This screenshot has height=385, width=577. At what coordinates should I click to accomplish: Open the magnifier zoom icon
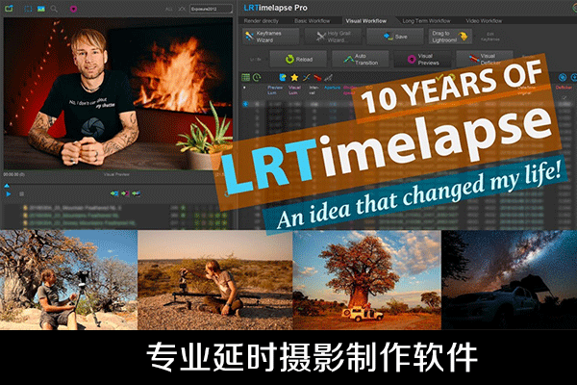(54, 9)
